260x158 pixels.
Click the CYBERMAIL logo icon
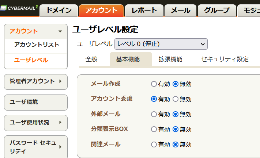[x=4, y=8]
